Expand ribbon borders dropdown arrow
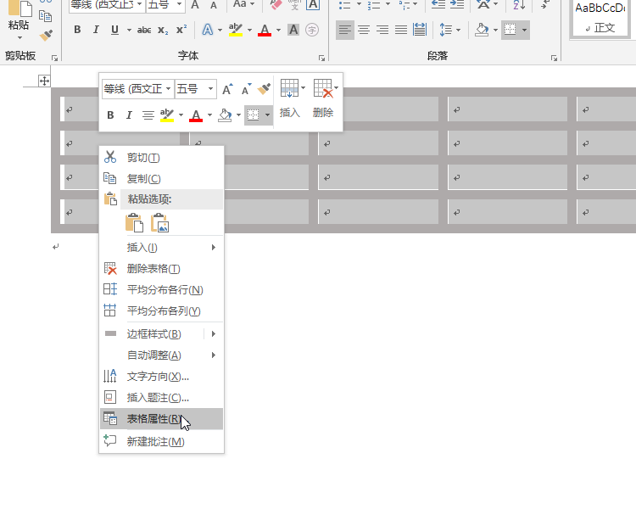 click(524, 30)
